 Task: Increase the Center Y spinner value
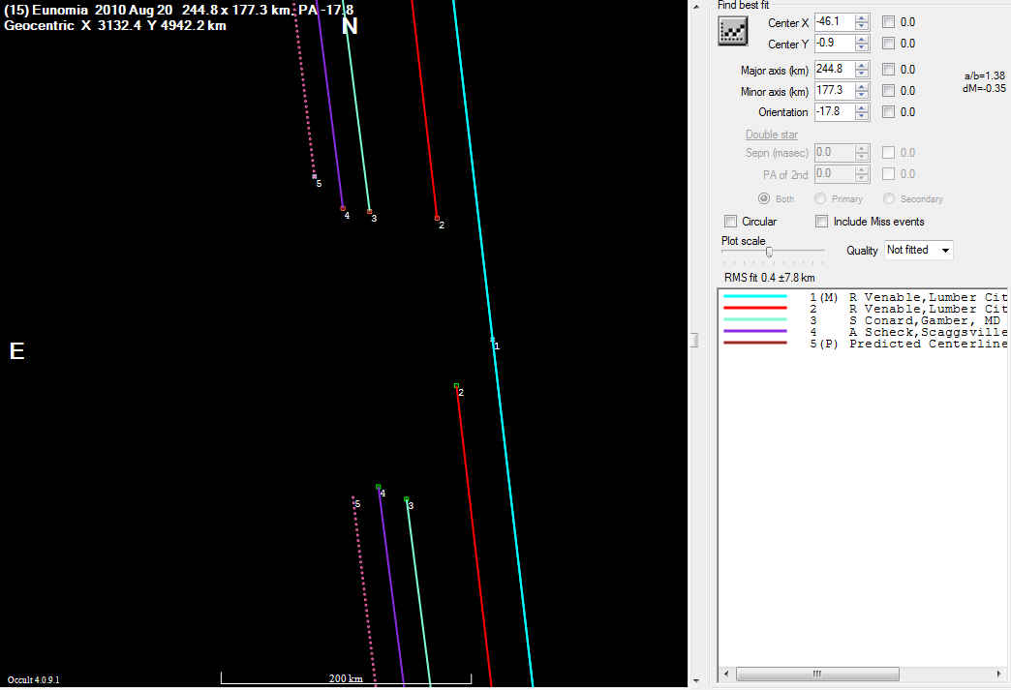[x=862, y=40]
